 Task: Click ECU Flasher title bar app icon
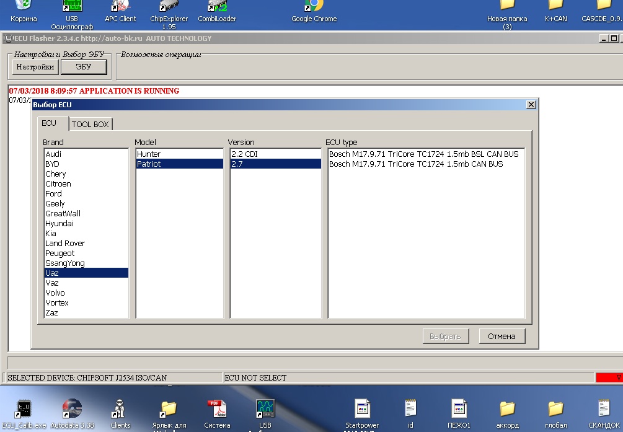coord(8,38)
